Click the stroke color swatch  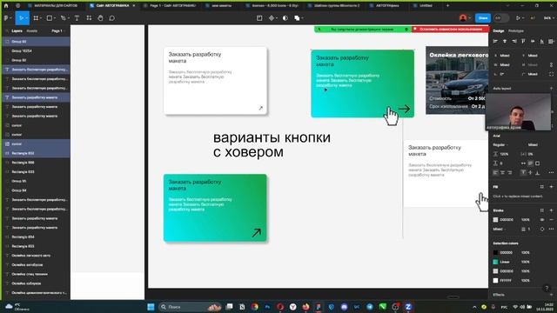tap(495, 220)
